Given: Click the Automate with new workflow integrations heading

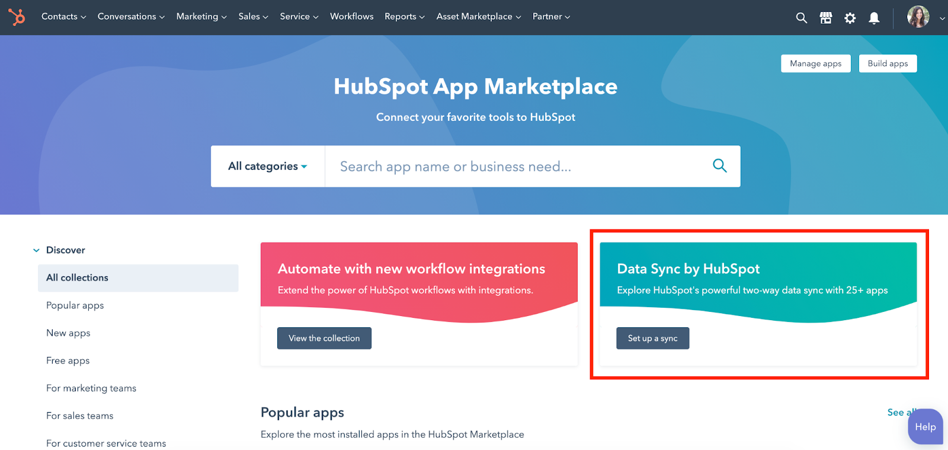Looking at the screenshot, I should [411, 269].
